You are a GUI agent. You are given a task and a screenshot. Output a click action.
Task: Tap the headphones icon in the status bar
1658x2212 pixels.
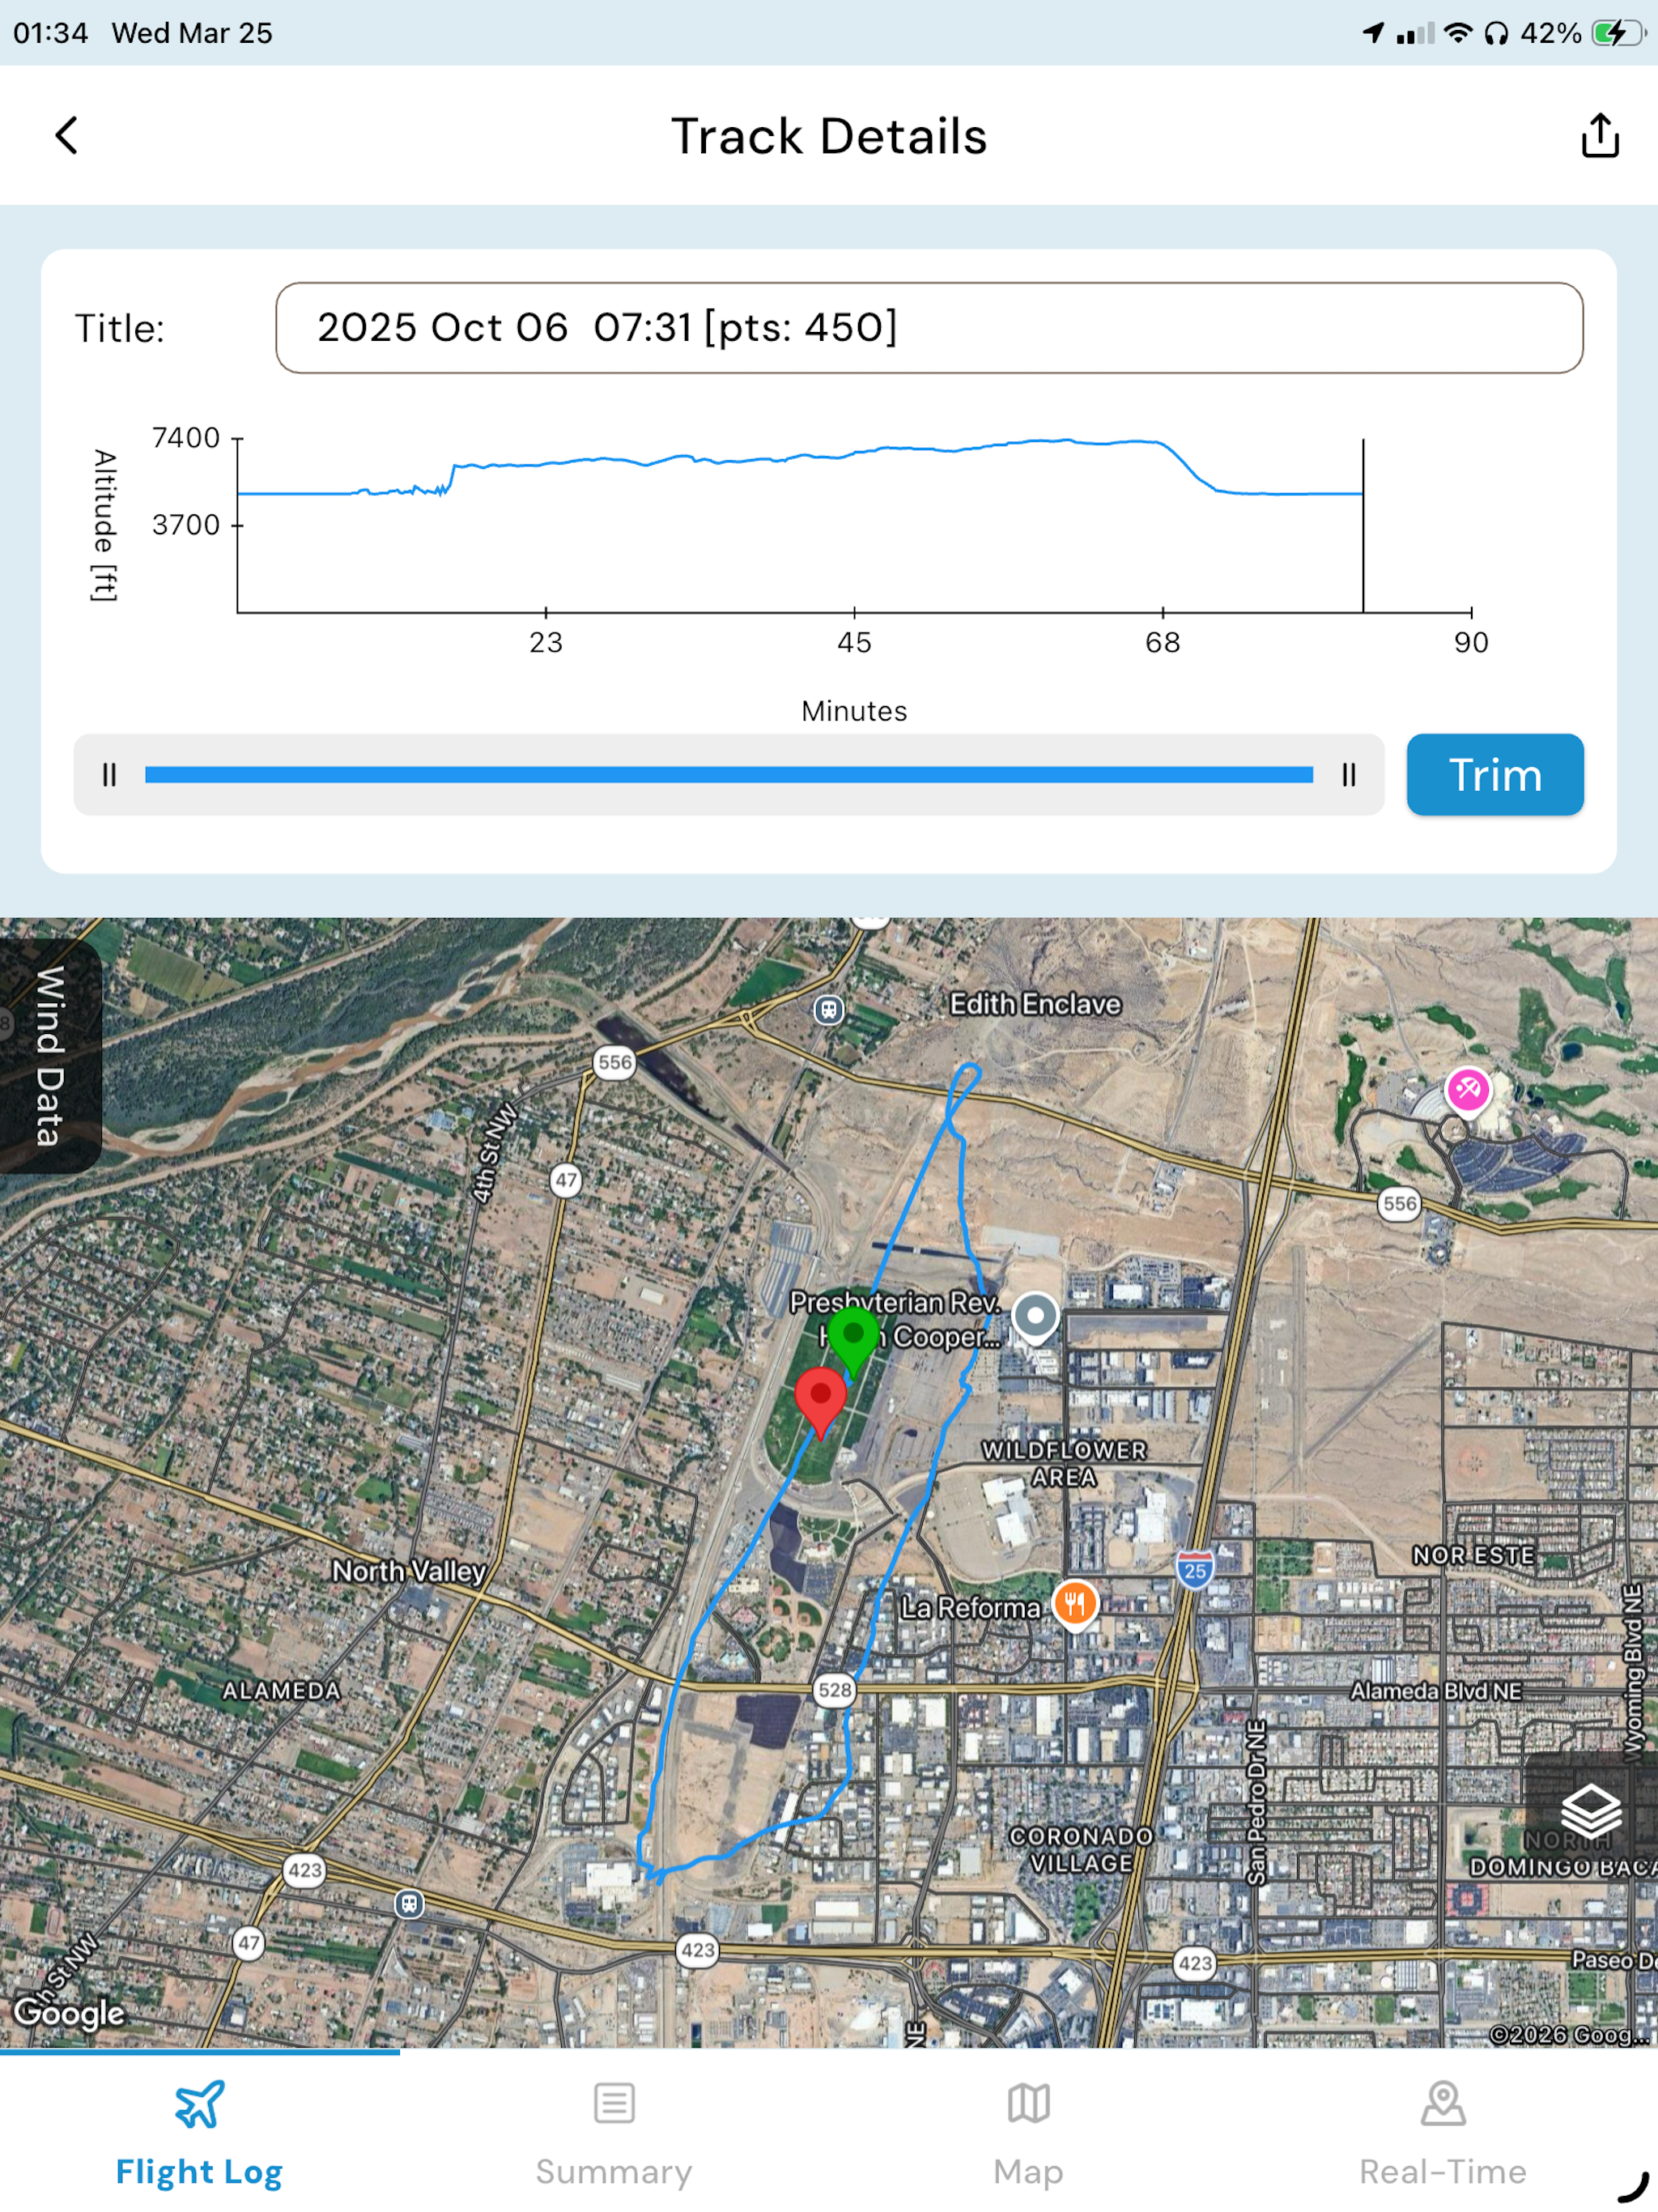(1496, 33)
